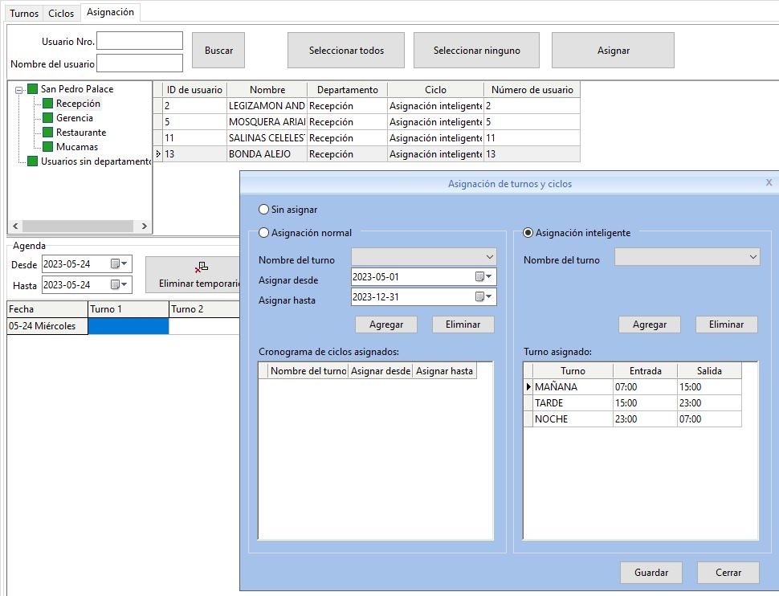This screenshot has height=596, width=779.
Task: Toggle the Gerencia department green checkbox
Action: (47, 118)
